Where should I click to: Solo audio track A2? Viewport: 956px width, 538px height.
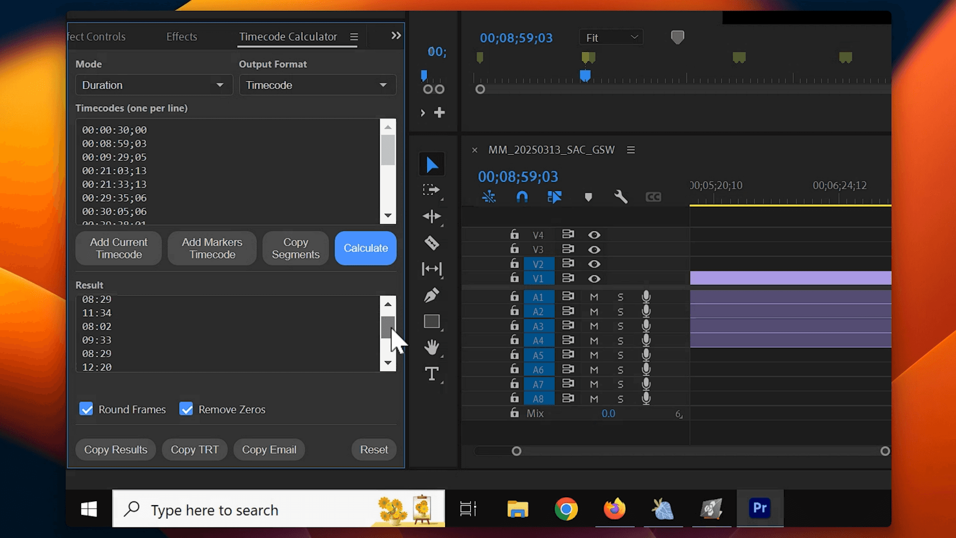(x=620, y=312)
